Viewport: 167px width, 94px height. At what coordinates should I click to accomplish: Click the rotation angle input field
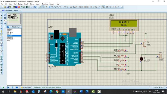(5, 20)
